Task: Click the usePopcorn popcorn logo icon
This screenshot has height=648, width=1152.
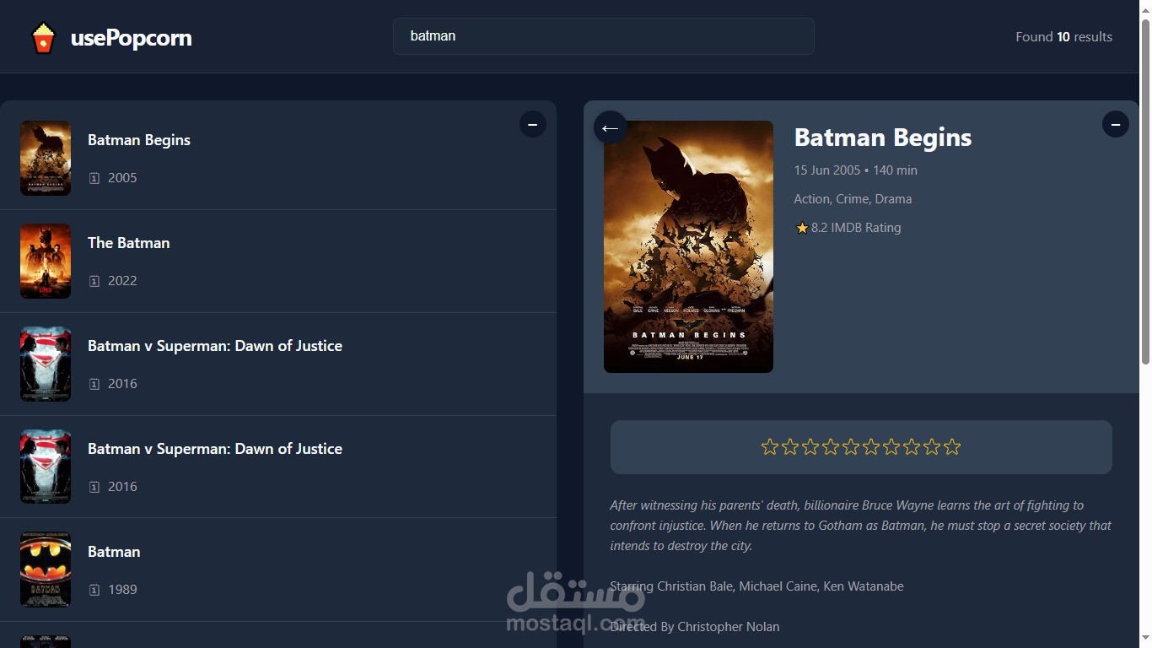Action: pyautogui.click(x=43, y=38)
